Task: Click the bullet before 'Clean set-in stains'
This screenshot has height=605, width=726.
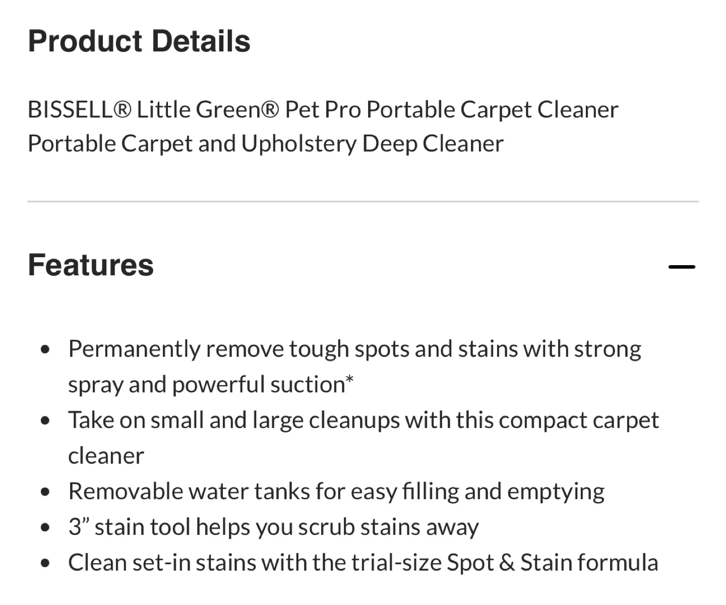Action: tap(46, 563)
